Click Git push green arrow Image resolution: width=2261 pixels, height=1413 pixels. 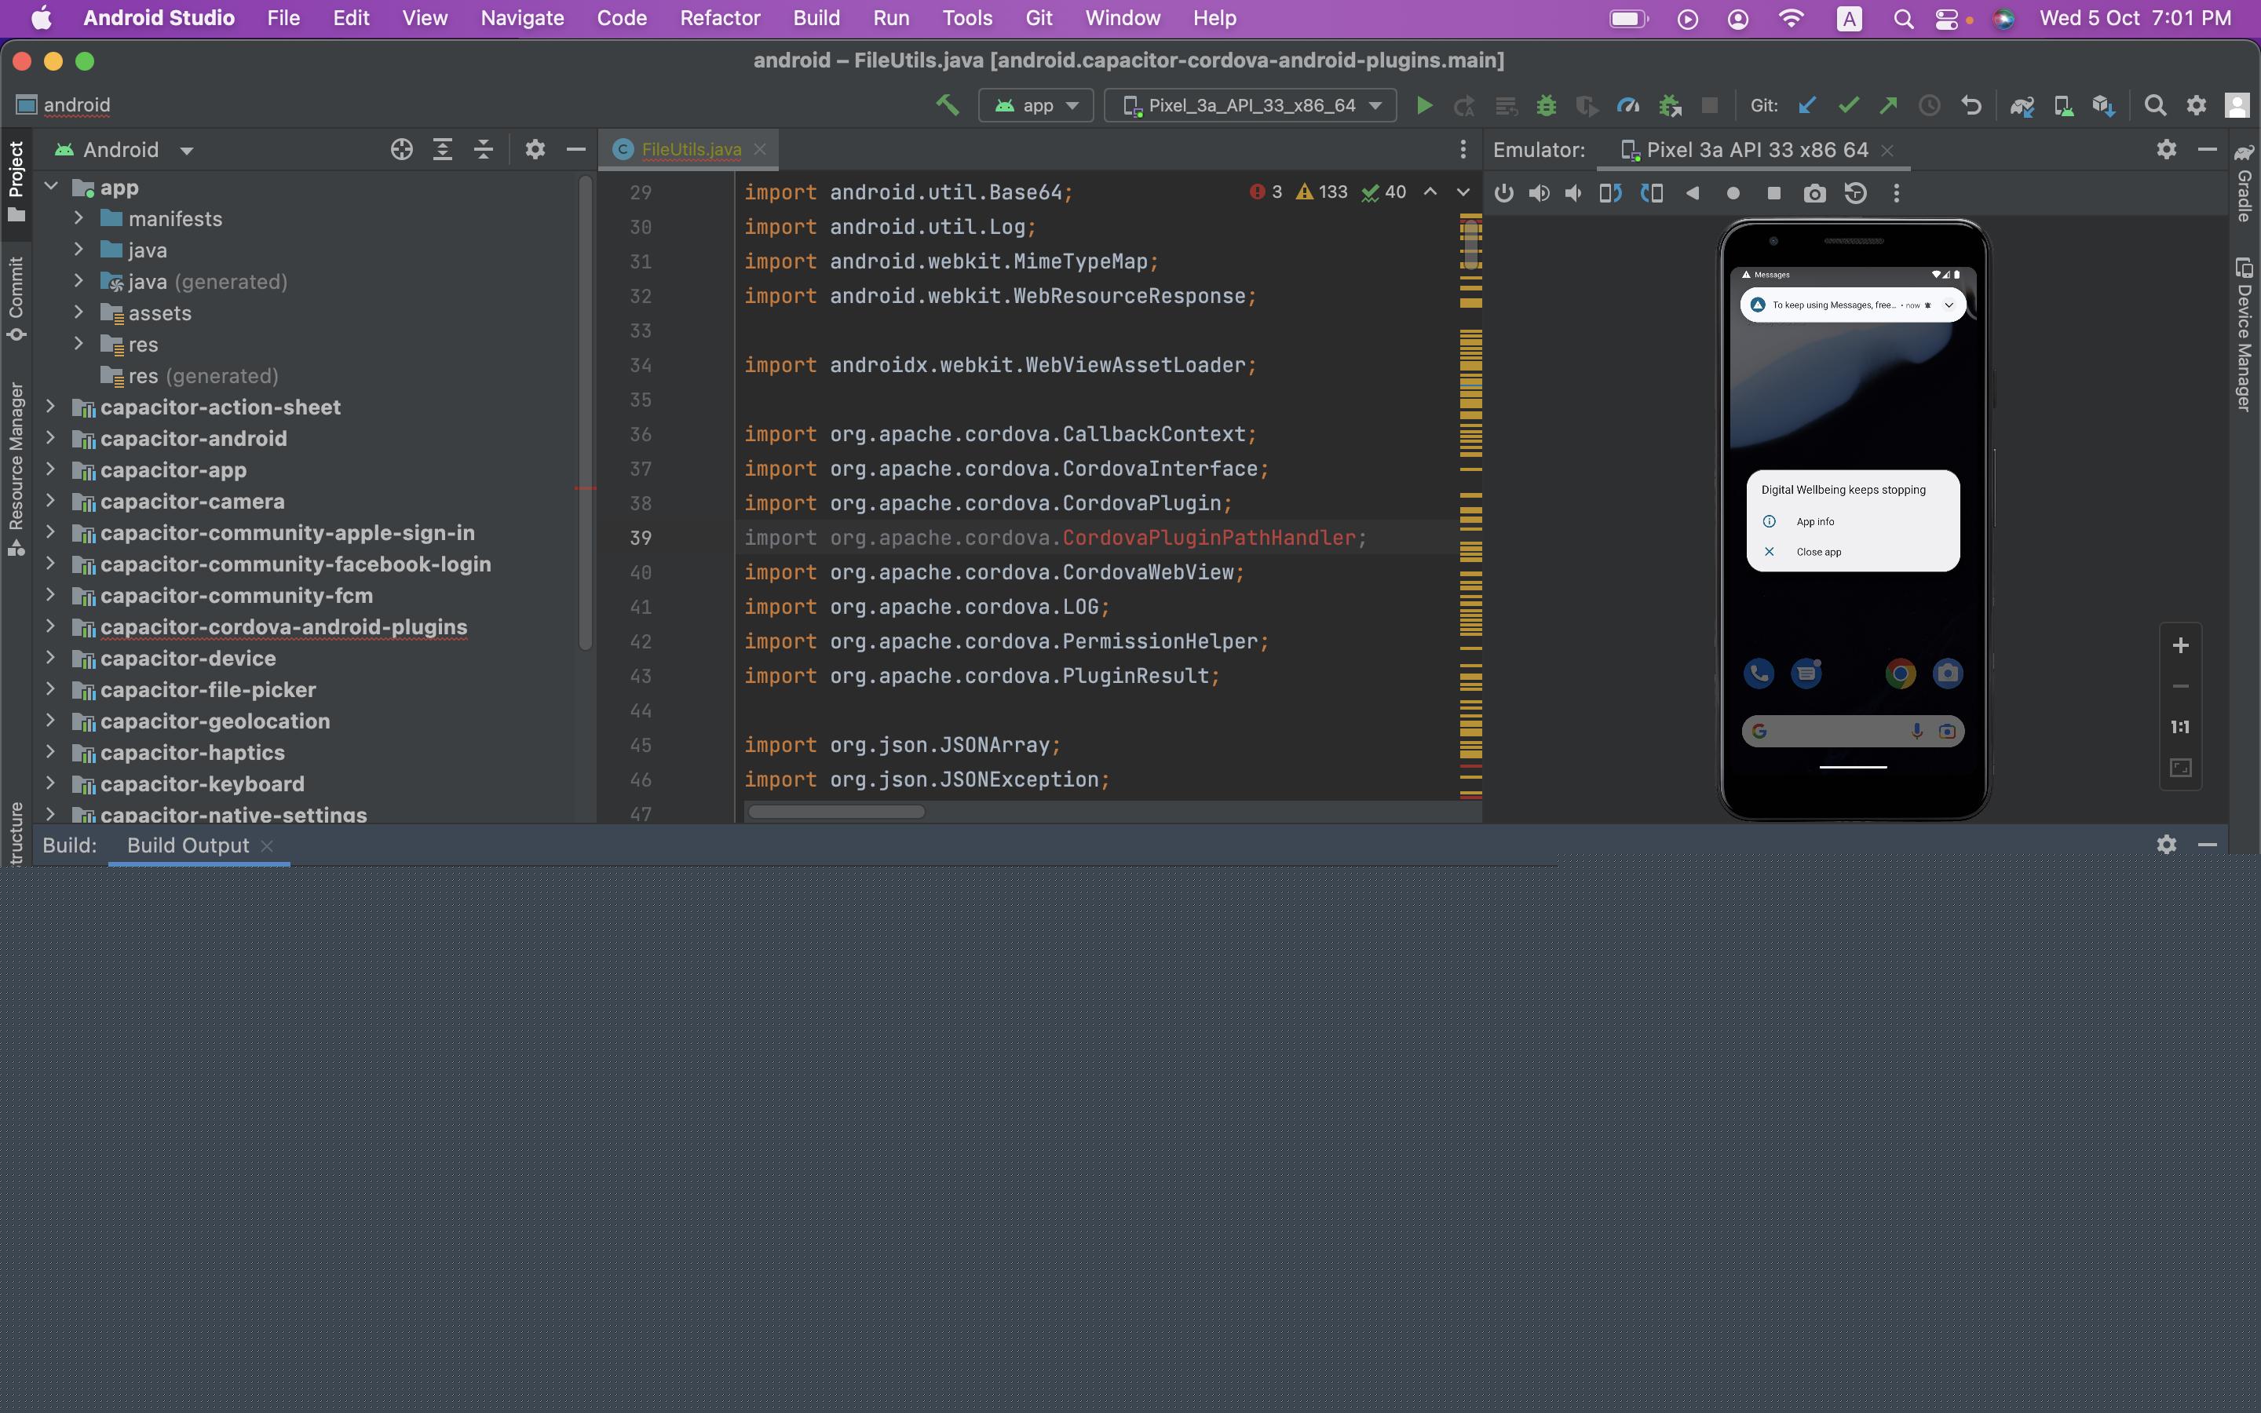pos(1888,106)
